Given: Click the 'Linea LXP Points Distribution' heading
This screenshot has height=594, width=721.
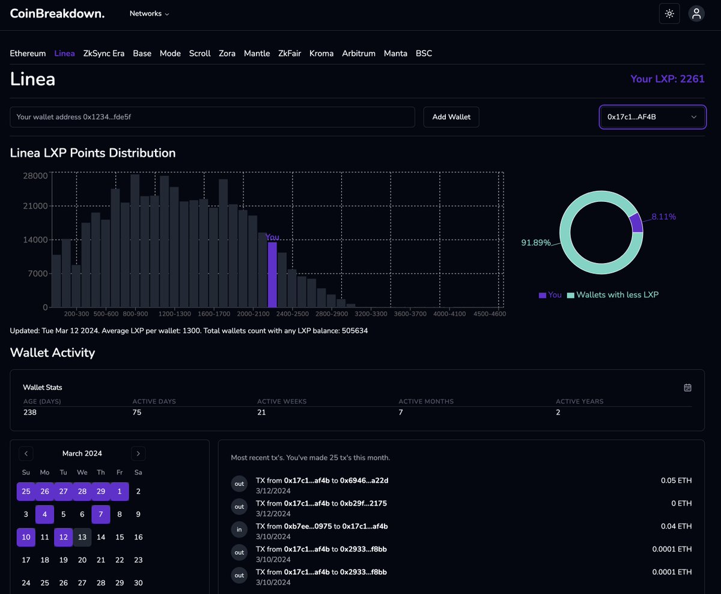Looking at the screenshot, I should click(x=93, y=153).
